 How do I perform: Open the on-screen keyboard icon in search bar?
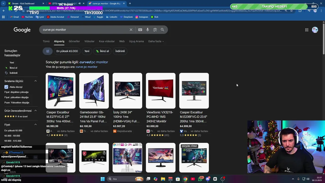[x=140, y=30]
